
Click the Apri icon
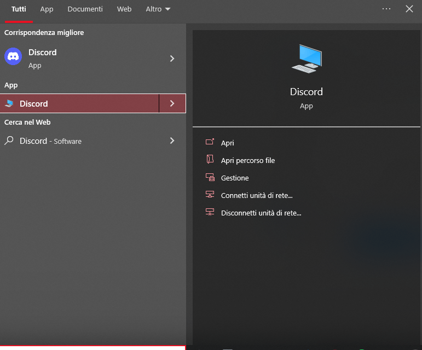tap(210, 142)
